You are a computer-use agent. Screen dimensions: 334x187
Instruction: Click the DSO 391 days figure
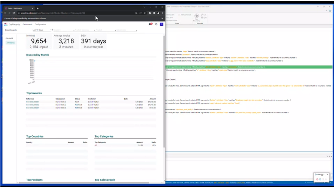tap(93, 41)
